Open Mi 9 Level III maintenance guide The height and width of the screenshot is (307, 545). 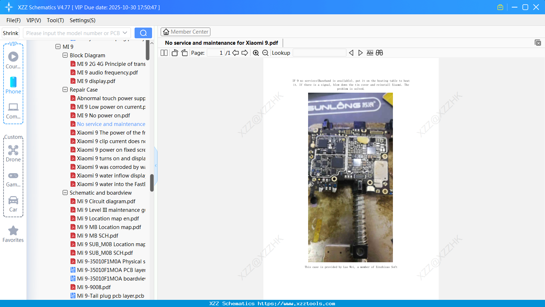(111, 210)
